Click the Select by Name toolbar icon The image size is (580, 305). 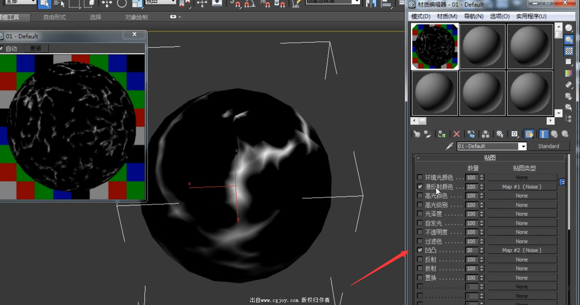click(60, 4)
